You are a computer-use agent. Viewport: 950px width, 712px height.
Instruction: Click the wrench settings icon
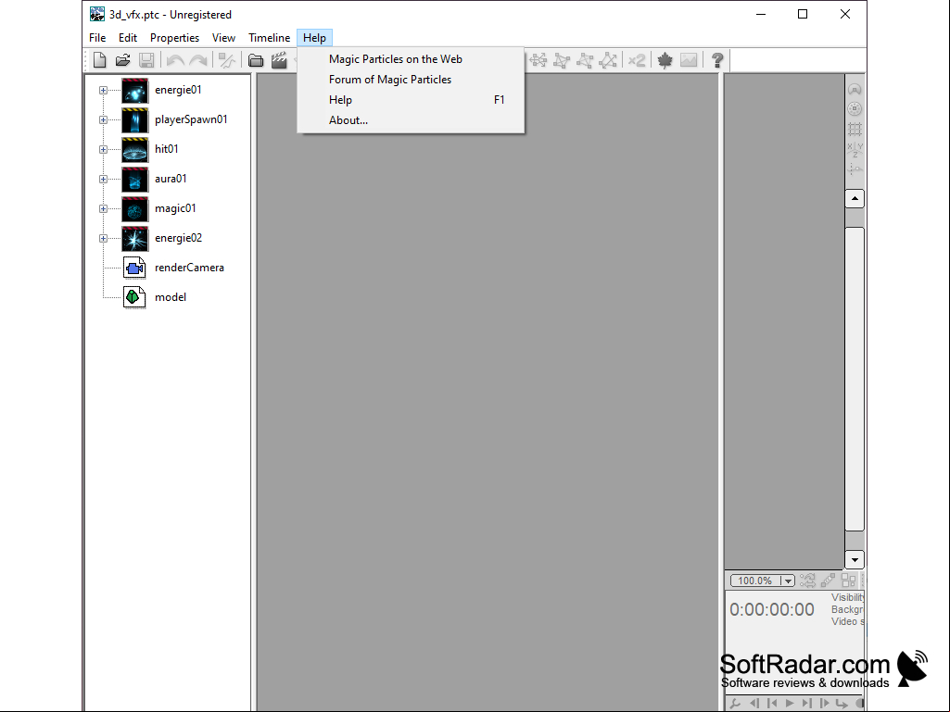point(735,704)
